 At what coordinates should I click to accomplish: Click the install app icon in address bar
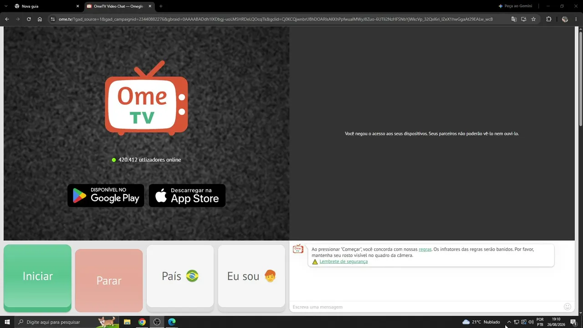click(524, 19)
